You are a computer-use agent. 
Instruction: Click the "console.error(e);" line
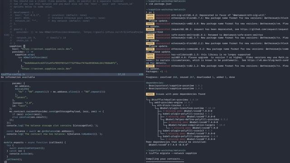click(x=21, y=153)
